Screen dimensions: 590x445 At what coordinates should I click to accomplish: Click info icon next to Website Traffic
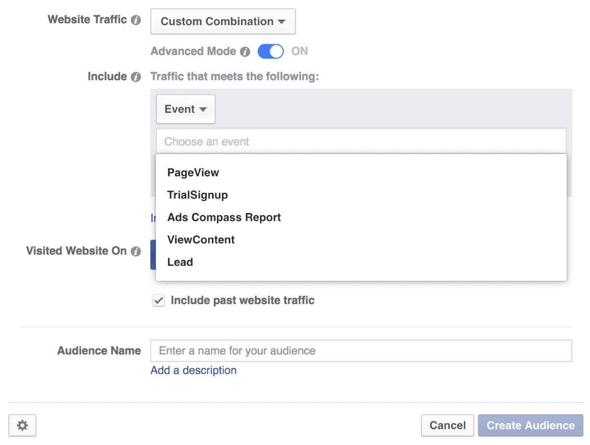[x=136, y=21]
